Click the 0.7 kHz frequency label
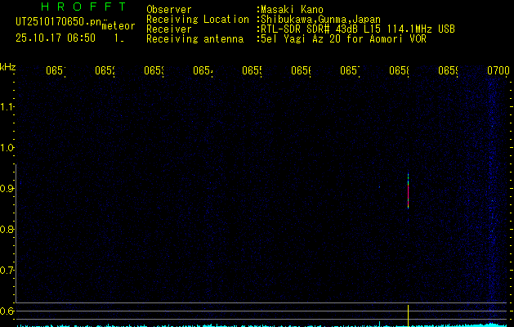The width and height of the screenshot is (514, 327). (7, 271)
